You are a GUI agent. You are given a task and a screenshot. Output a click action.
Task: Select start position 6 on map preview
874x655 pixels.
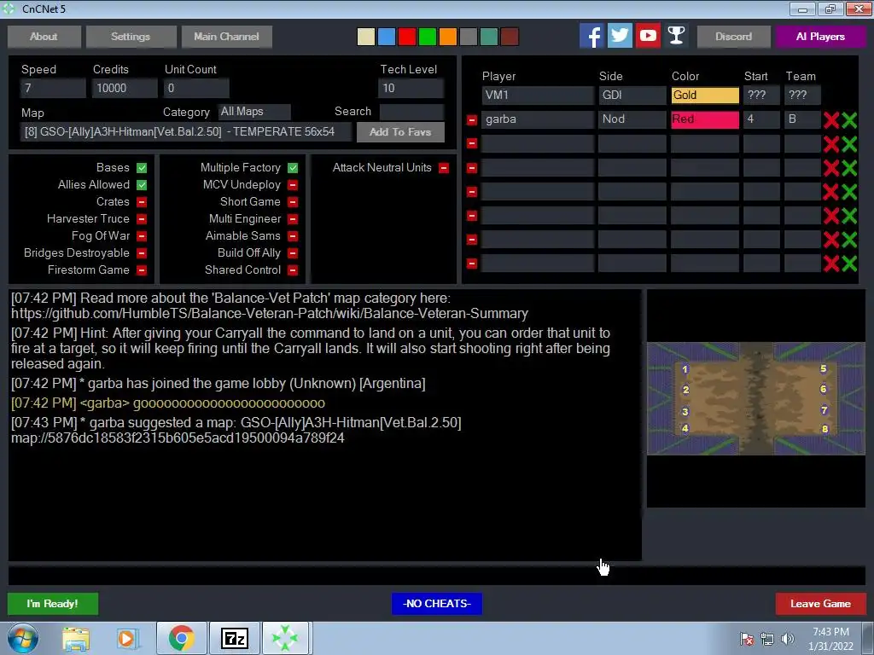tap(824, 389)
